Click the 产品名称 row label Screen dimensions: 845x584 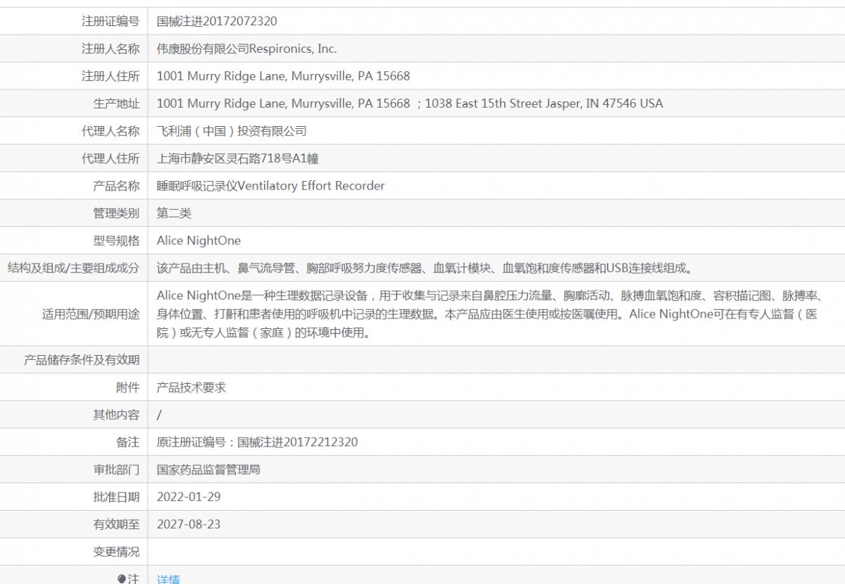(116, 186)
